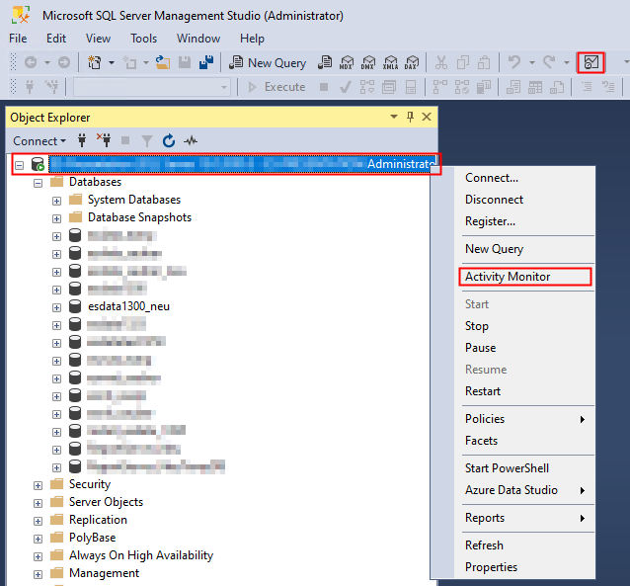Open a new DMX query

(368, 62)
